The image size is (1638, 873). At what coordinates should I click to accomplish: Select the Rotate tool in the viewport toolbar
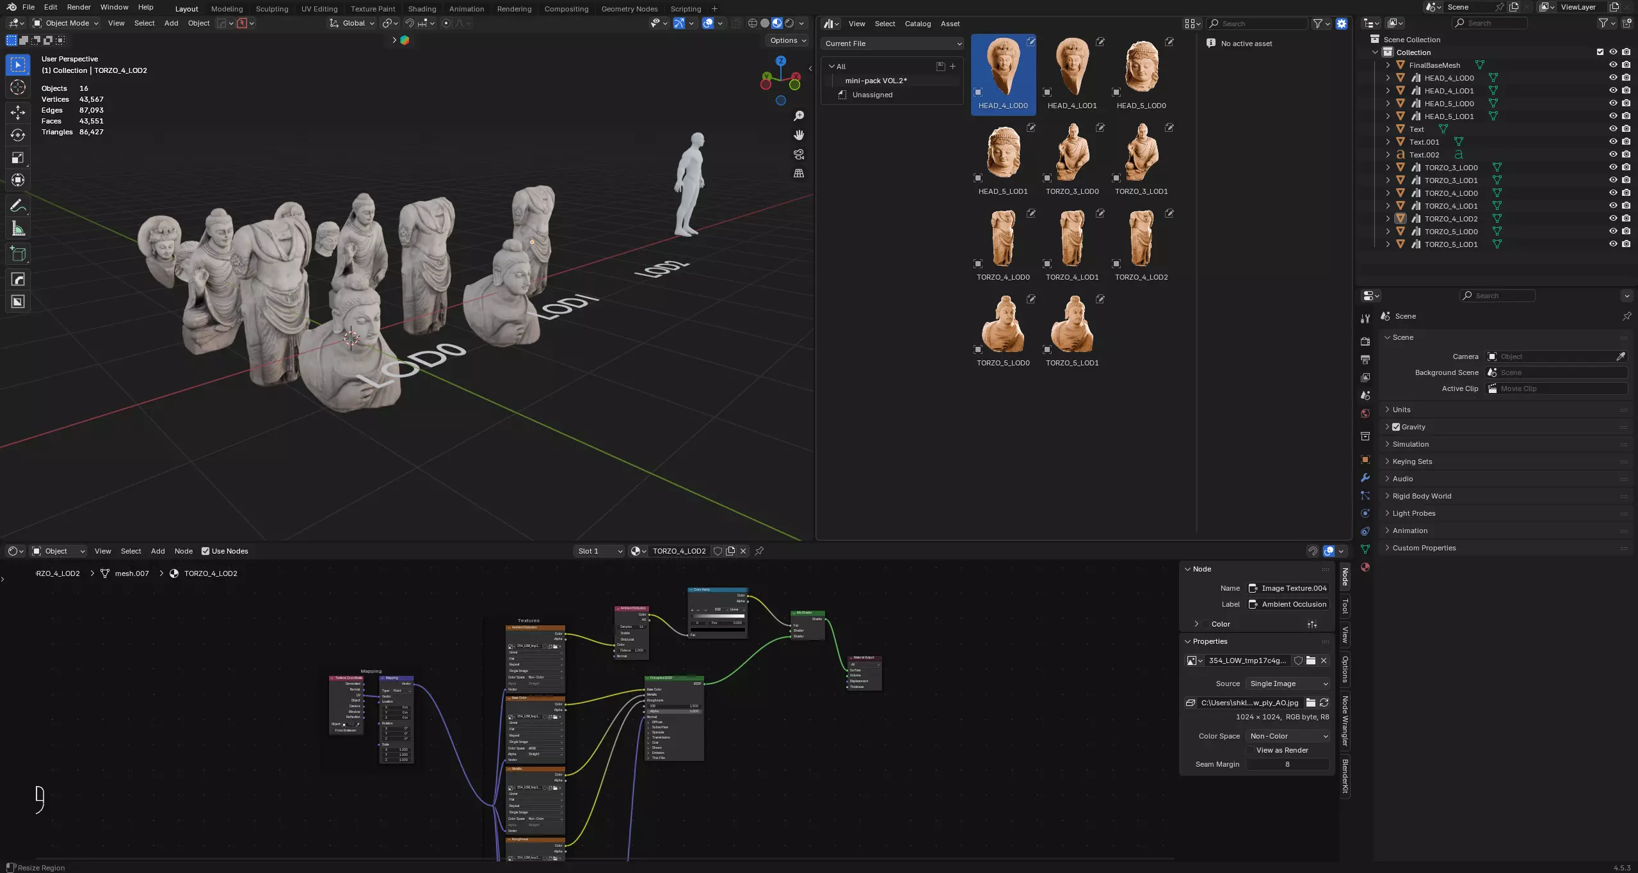pyautogui.click(x=18, y=135)
